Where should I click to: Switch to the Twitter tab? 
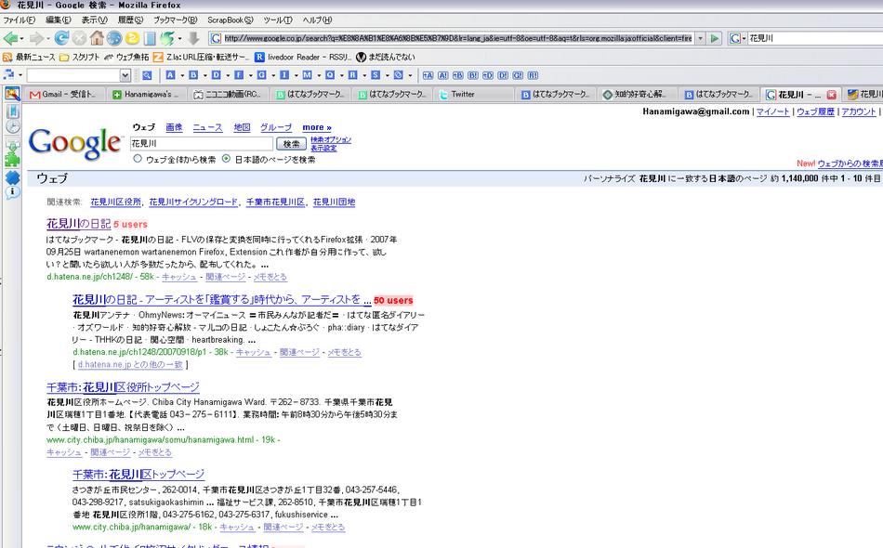coord(475,95)
